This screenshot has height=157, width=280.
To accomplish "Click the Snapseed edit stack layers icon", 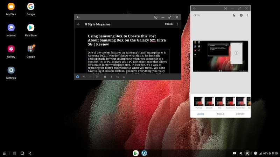I will click(x=234, y=15).
